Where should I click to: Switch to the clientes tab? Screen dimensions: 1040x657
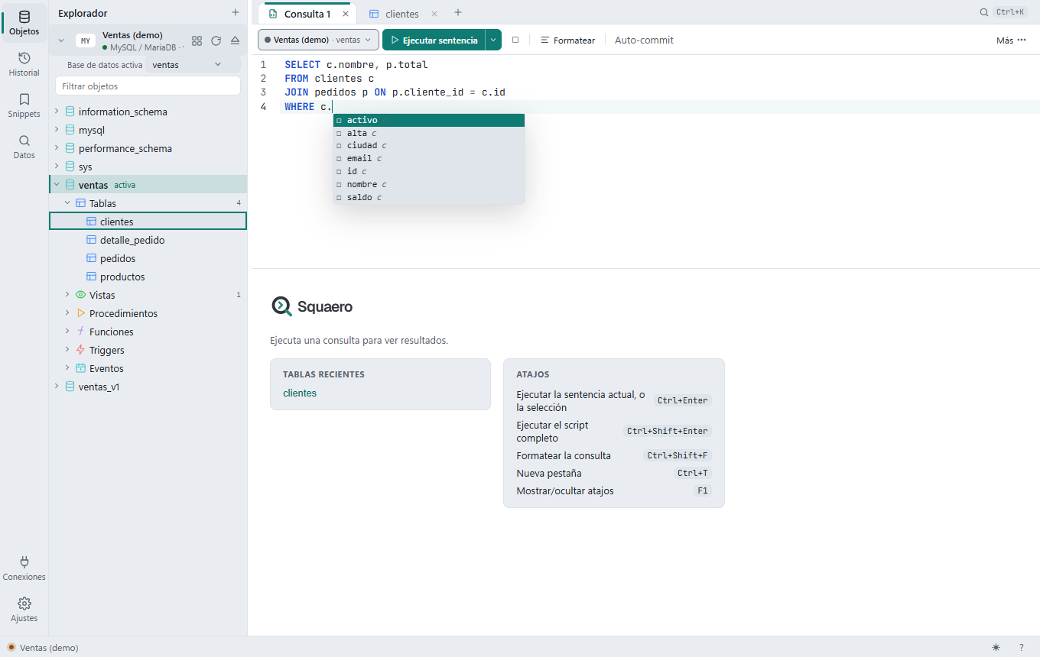coord(402,14)
